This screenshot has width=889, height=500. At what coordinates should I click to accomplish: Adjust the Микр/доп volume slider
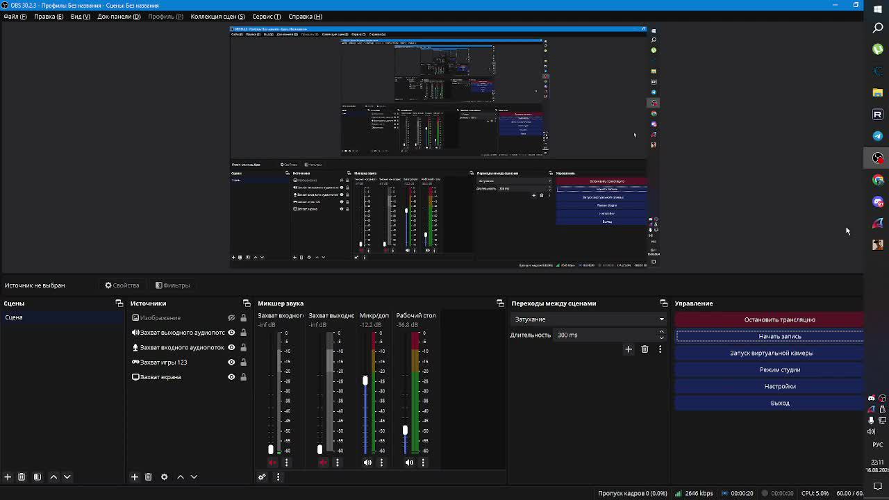[x=365, y=381]
